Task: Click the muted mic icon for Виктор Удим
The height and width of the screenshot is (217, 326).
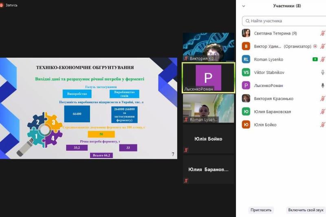Action: point(322,46)
